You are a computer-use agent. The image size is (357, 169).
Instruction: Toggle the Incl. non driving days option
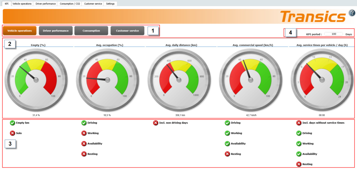click(156, 123)
